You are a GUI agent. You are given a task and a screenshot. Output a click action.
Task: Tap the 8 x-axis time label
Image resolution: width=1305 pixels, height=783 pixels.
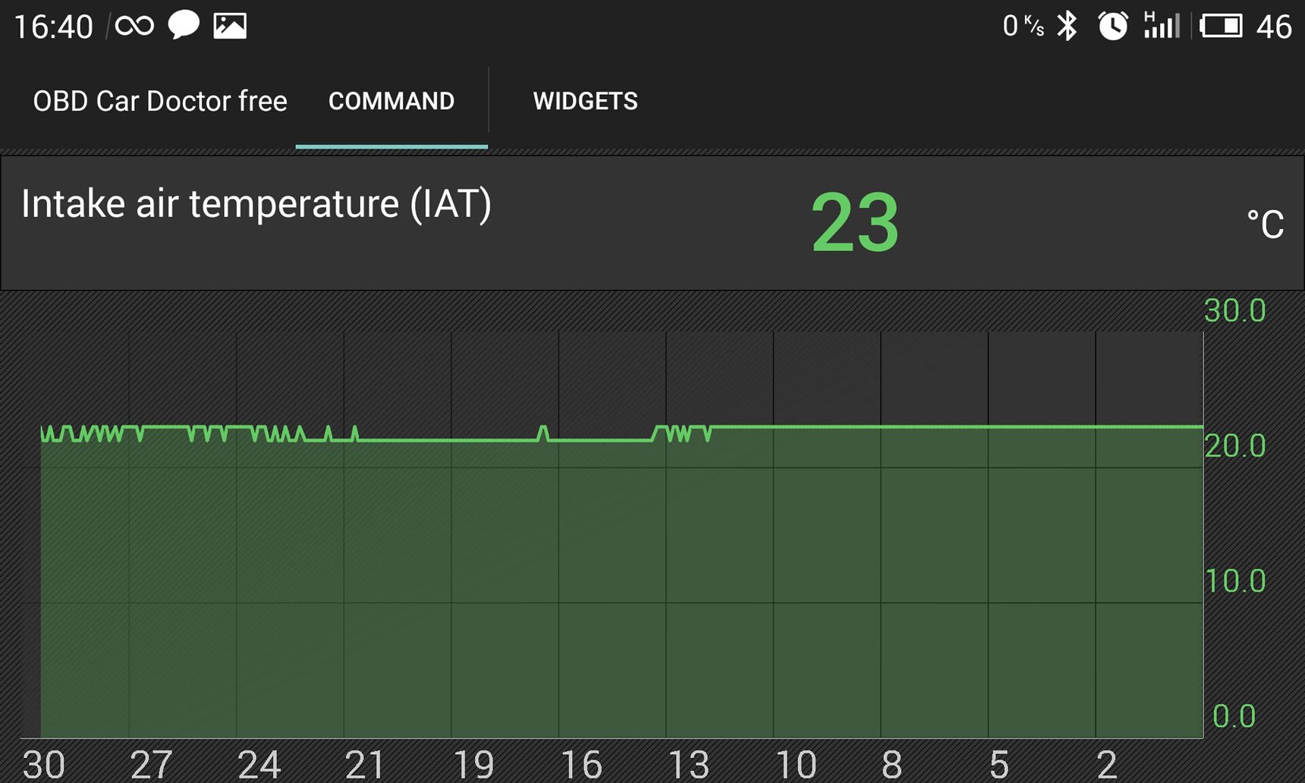click(892, 765)
